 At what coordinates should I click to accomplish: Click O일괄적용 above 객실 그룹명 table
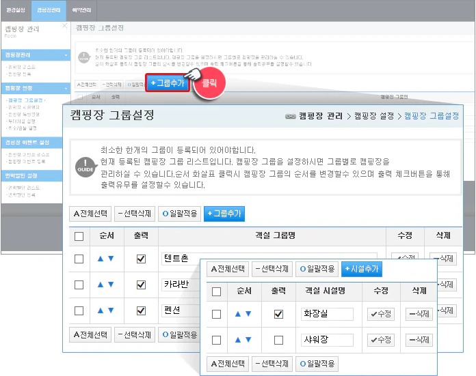tap(179, 214)
